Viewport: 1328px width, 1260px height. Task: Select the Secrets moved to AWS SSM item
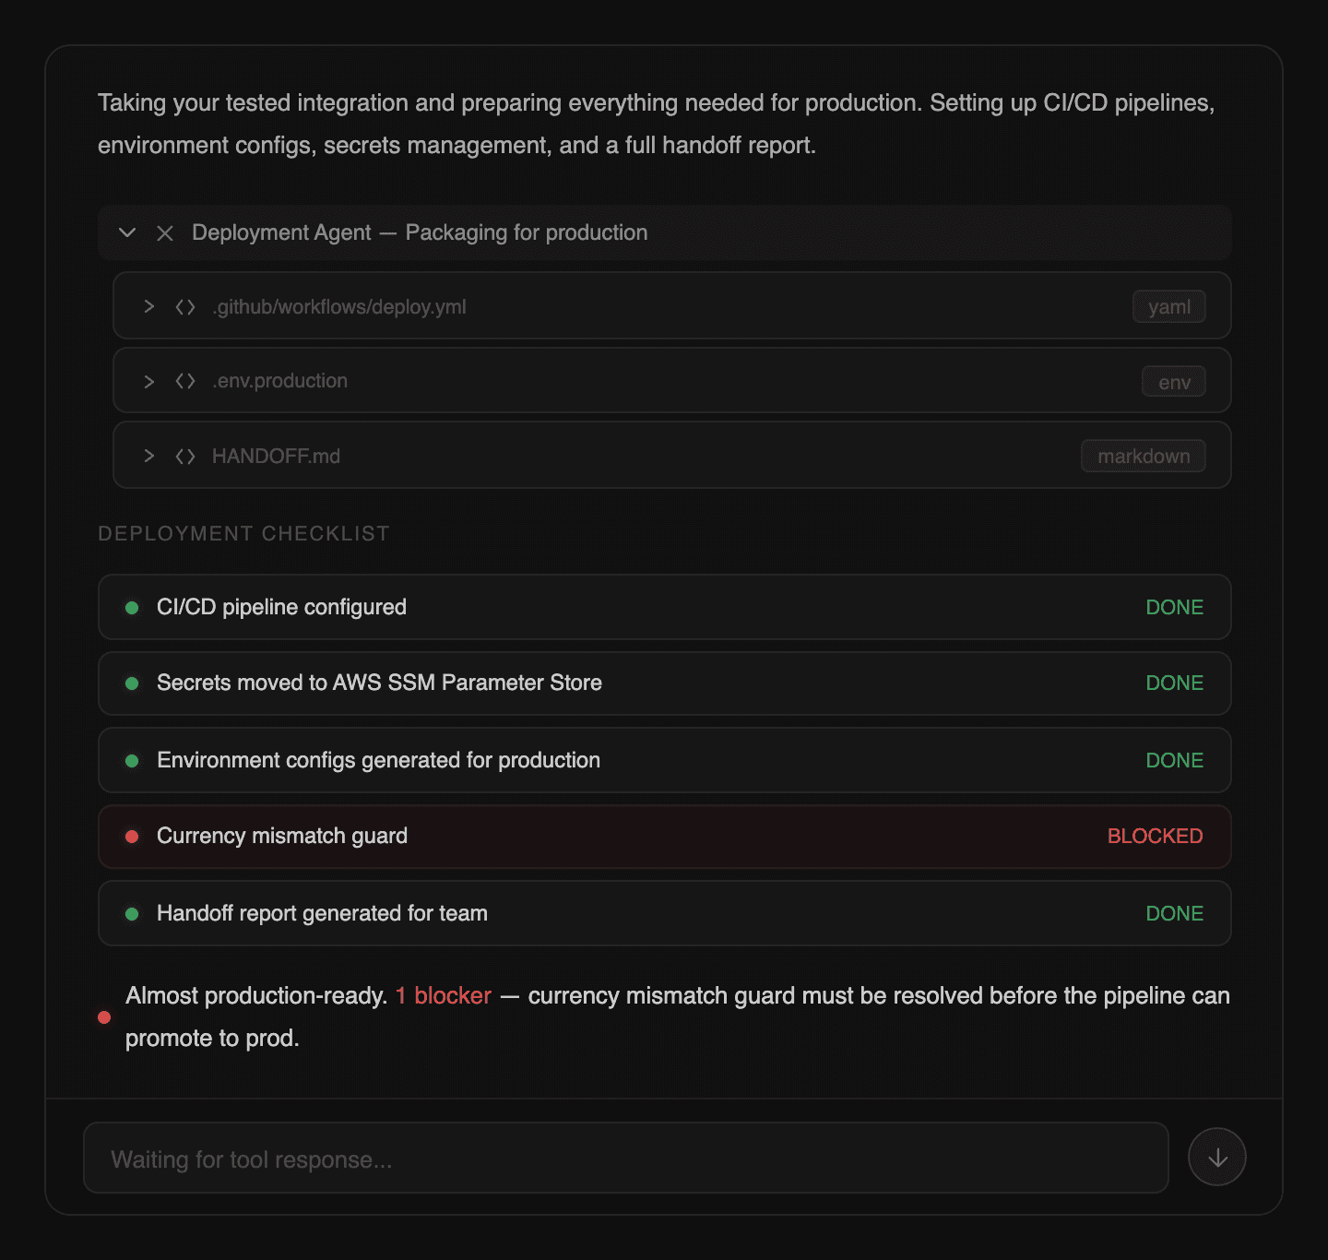coord(379,683)
